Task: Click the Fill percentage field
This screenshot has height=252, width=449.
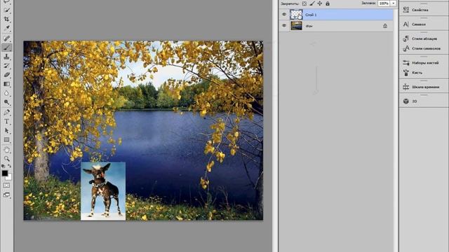Action: coord(384,3)
